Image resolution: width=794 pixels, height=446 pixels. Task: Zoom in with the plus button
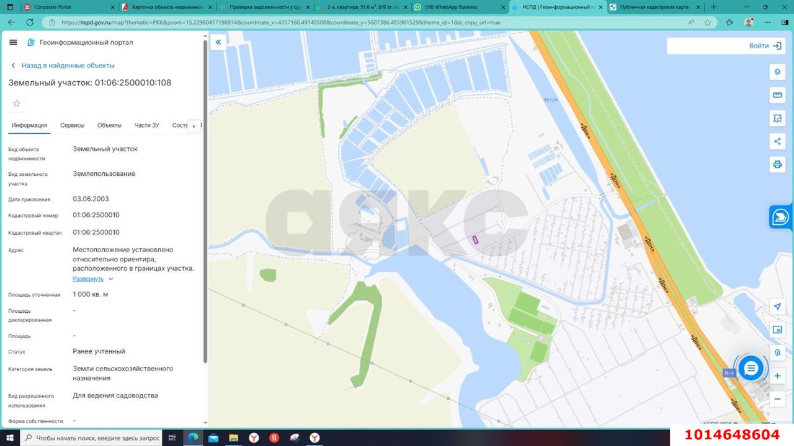pyautogui.click(x=777, y=375)
